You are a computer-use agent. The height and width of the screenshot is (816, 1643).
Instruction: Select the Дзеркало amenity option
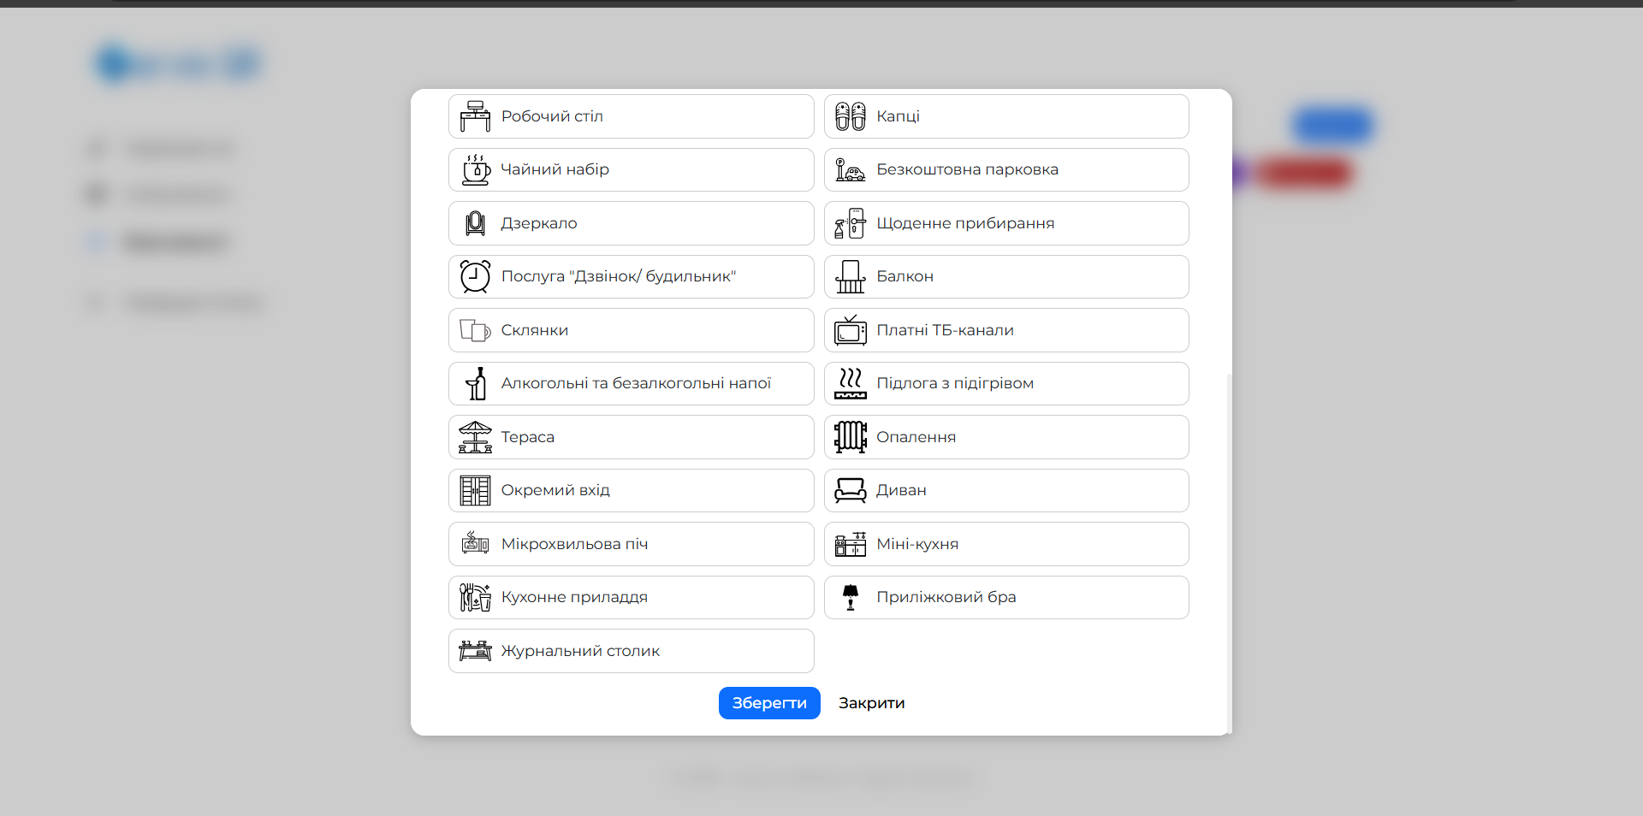[631, 223]
